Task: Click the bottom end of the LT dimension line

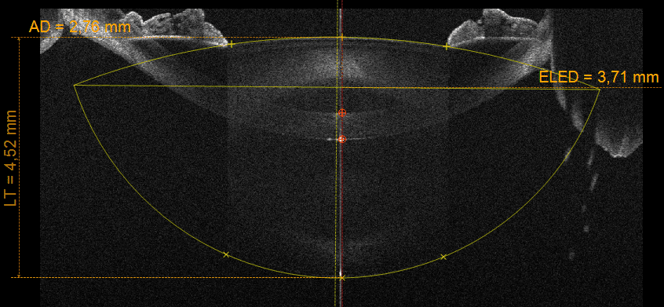Action: pos(19,277)
